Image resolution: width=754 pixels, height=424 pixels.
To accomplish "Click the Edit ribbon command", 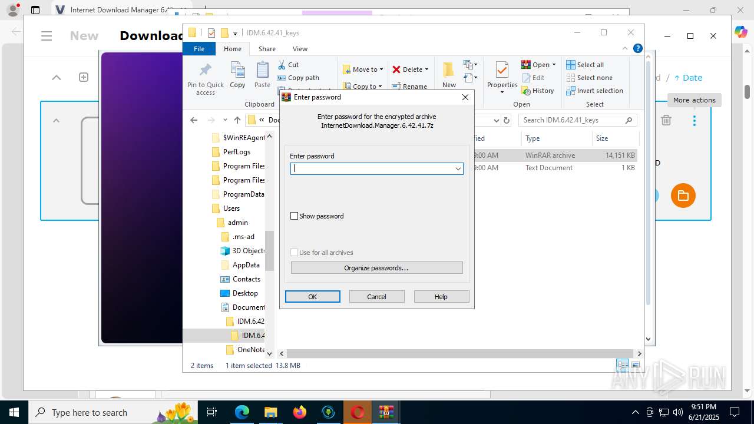I will click(x=533, y=78).
